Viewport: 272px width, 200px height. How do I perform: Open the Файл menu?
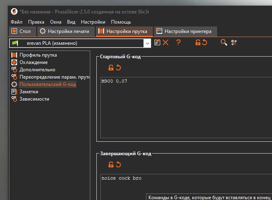[17, 22]
